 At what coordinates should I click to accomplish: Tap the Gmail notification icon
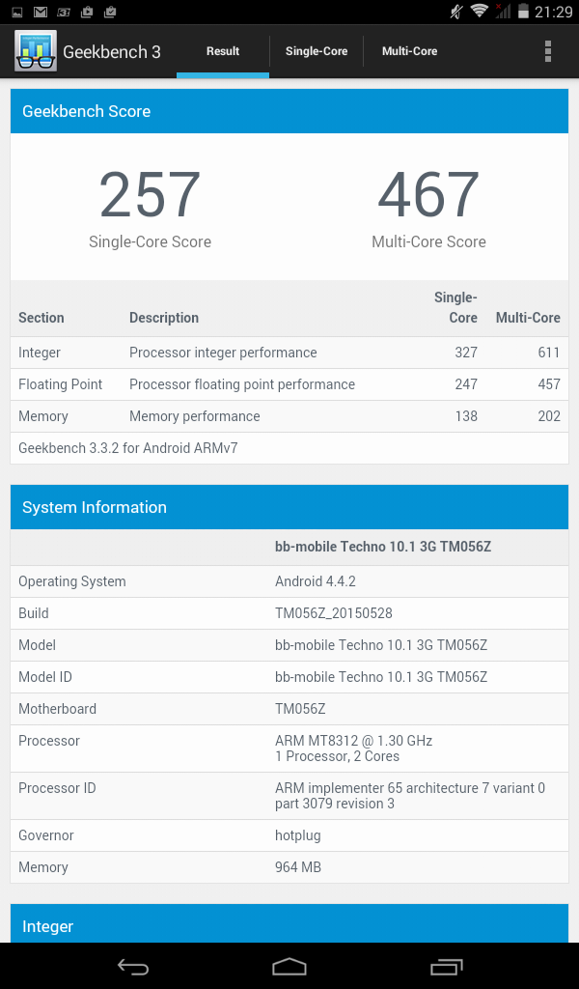click(x=41, y=12)
